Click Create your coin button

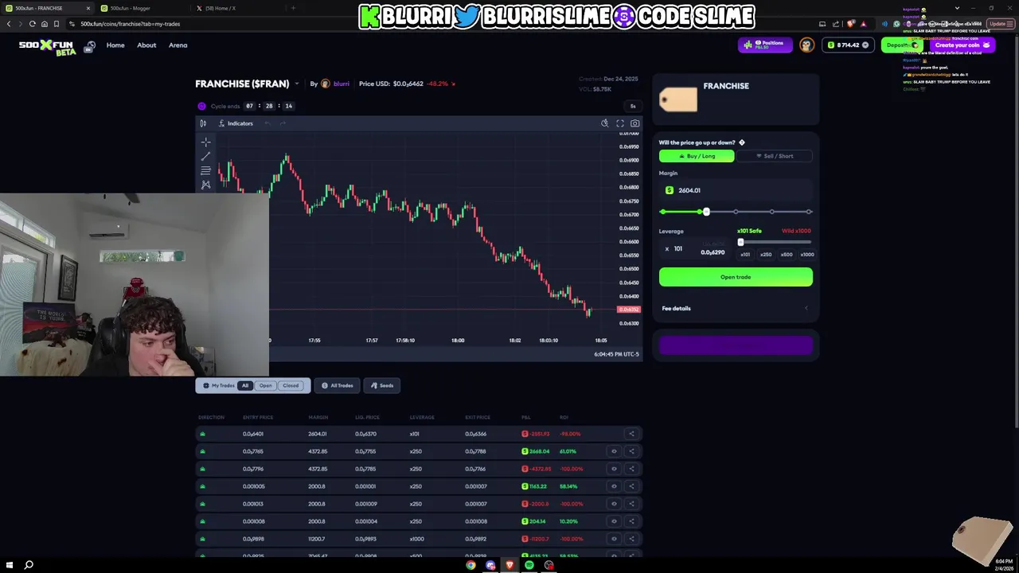[x=962, y=45]
